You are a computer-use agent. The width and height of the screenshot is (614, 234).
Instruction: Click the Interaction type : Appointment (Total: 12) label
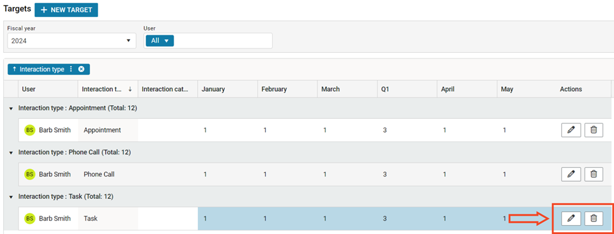[x=77, y=108]
